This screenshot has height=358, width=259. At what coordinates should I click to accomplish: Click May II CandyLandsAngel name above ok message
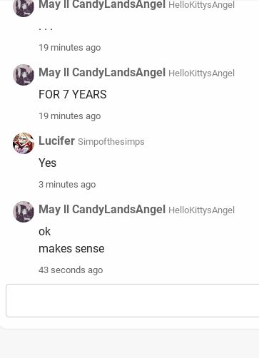point(102,210)
